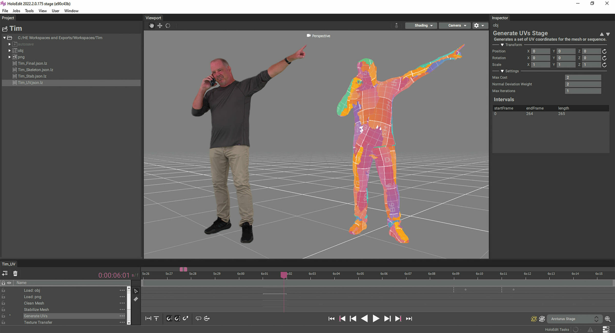
Task: Open the Camera dropdown in the viewport
Action: [x=455, y=25]
